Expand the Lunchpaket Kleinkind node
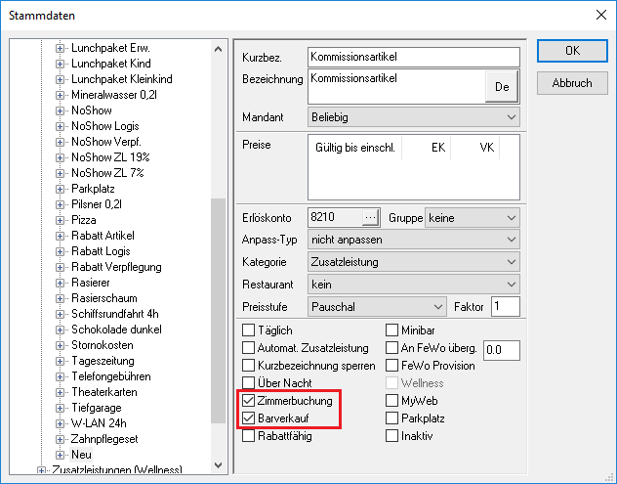The image size is (617, 484). click(60, 79)
